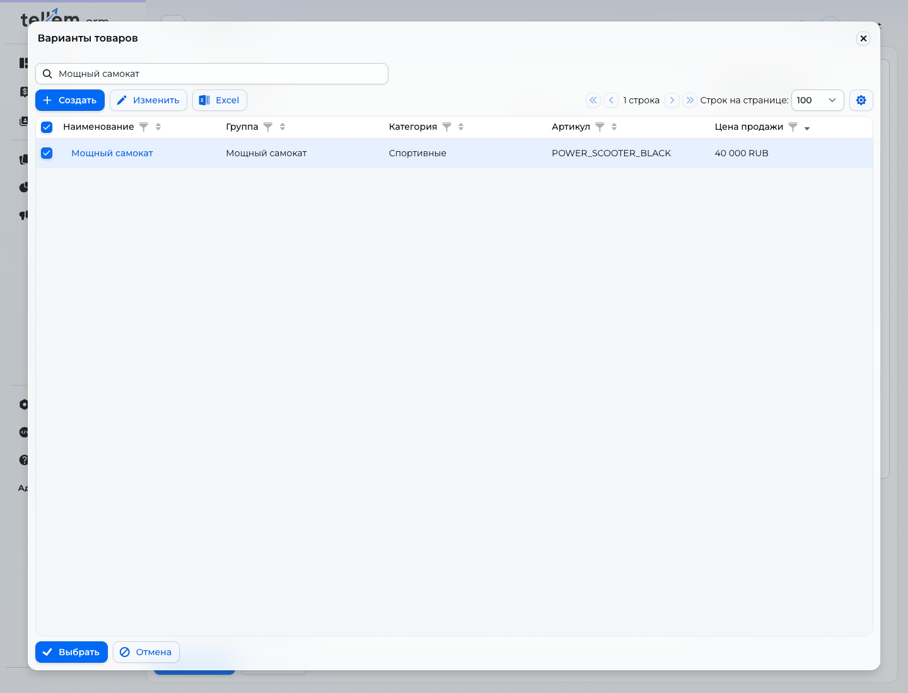Image resolution: width=908 pixels, height=693 pixels.
Task: Click the POWER_SCOOTER_BLACK article cell
Action: (x=611, y=153)
